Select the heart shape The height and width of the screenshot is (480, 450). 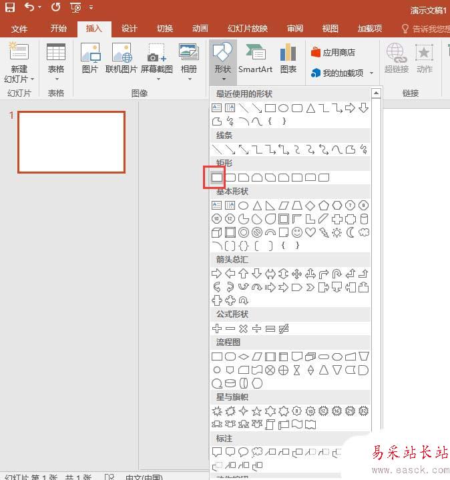(310, 232)
